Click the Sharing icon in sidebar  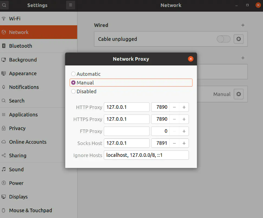pyautogui.click(x=4, y=155)
